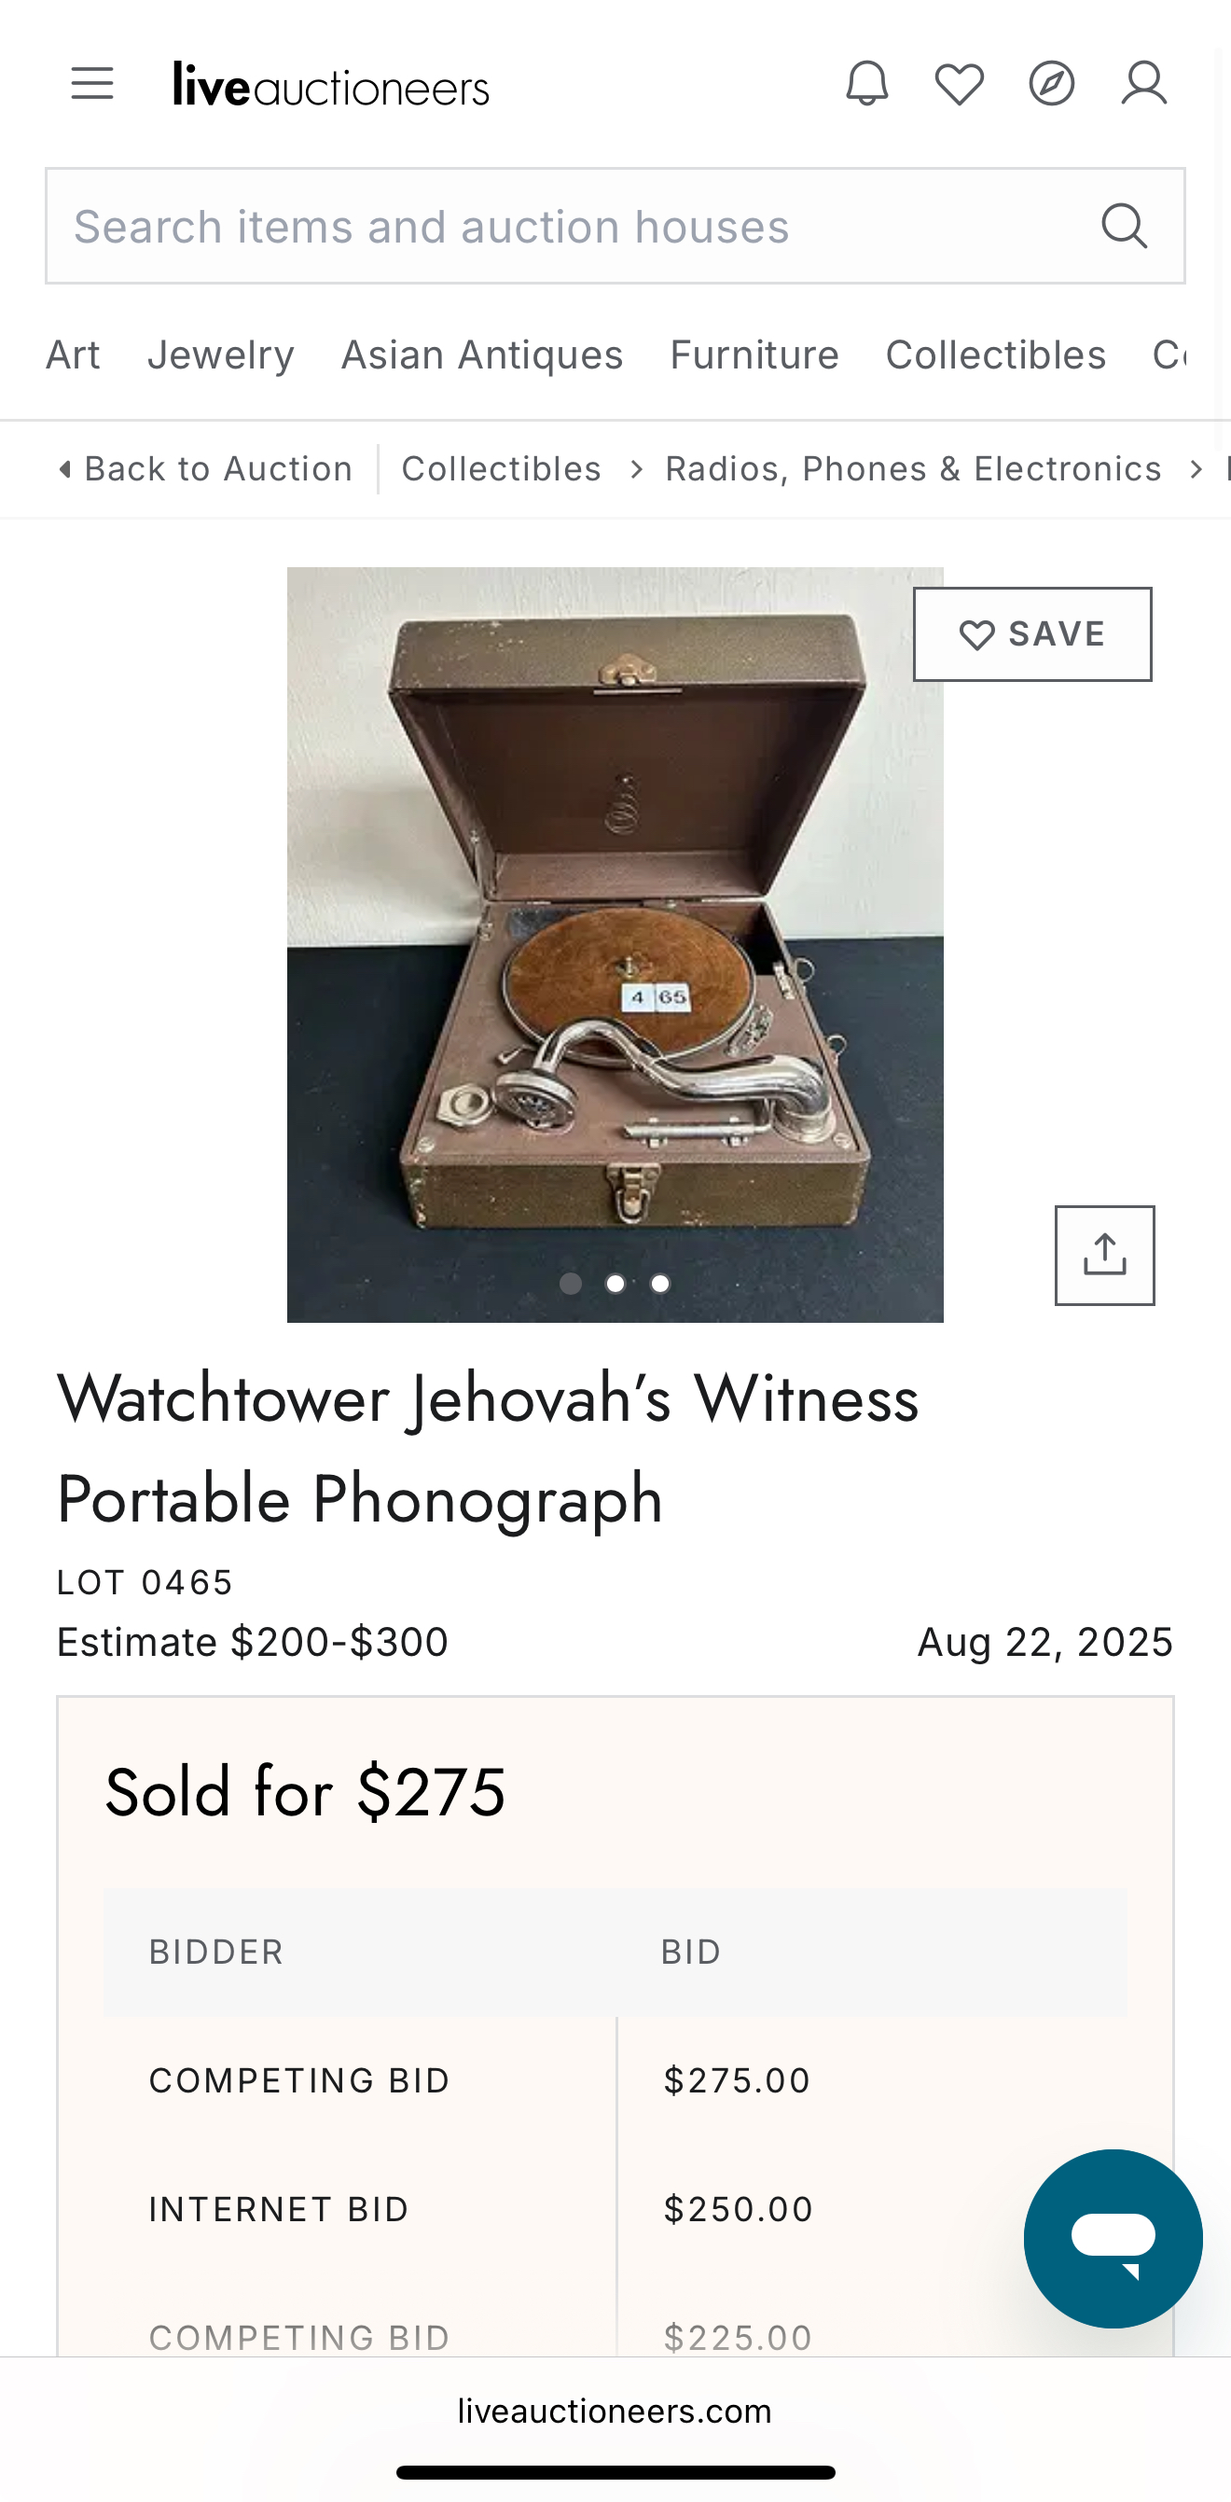The image size is (1231, 2502).
Task: Select the Jewelry category tab
Action: [x=220, y=355]
